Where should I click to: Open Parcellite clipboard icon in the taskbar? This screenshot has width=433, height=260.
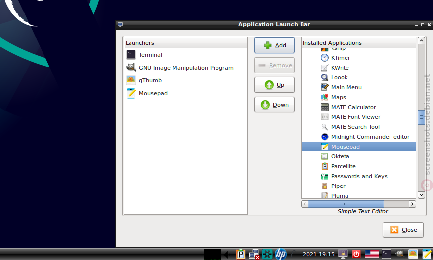pyautogui.click(x=241, y=254)
